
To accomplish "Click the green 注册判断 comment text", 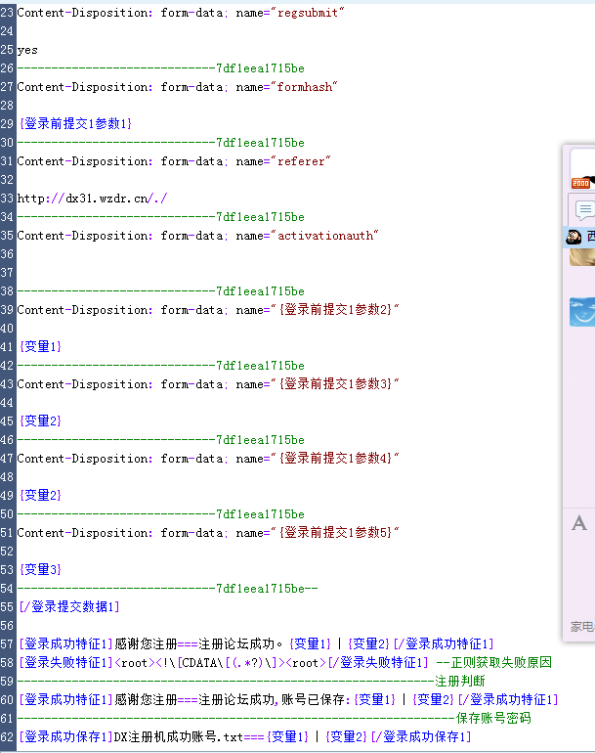I will 460,681.
